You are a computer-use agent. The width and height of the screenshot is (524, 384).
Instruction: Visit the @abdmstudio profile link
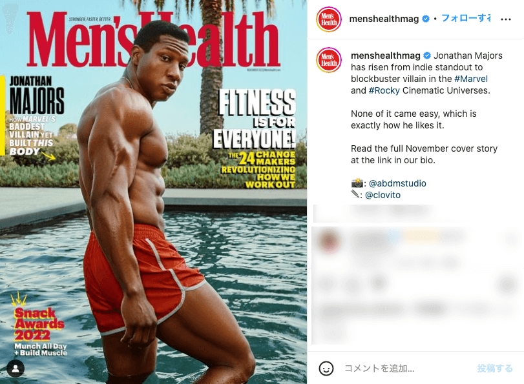click(x=397, y=183)
